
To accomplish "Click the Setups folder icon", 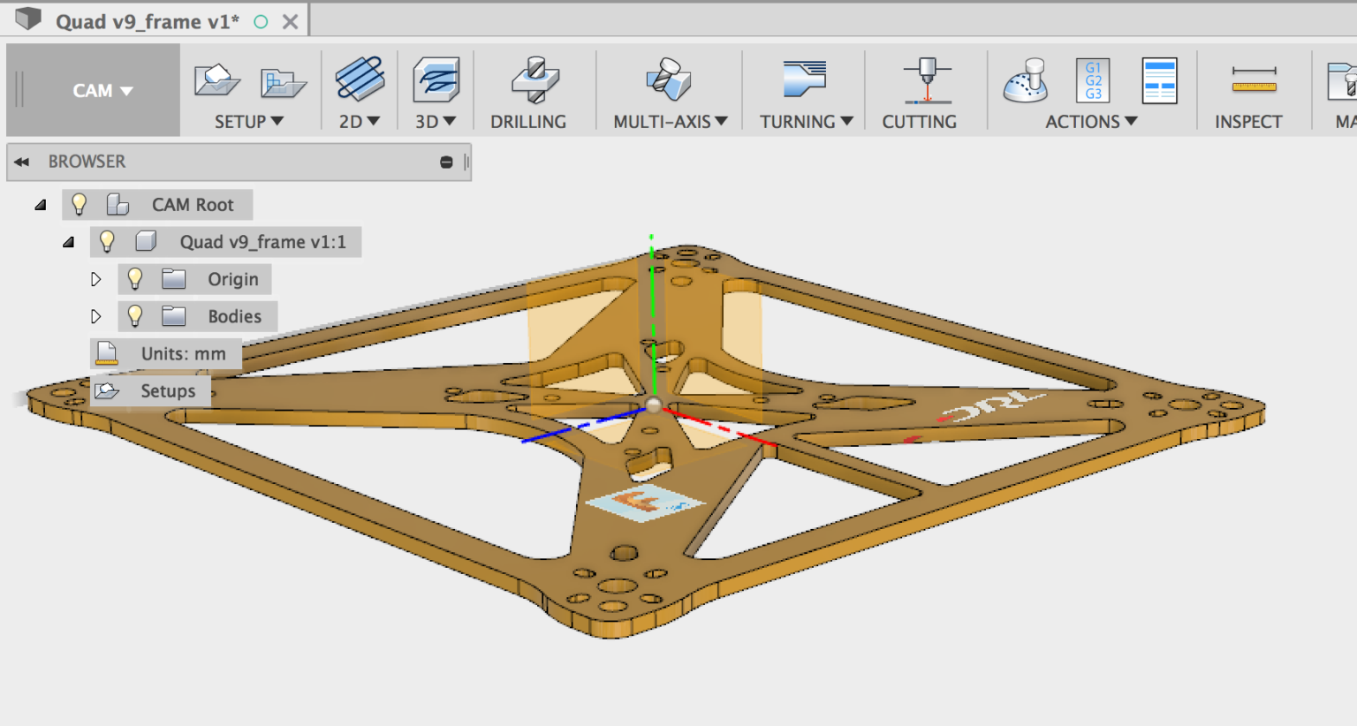I will click(107, 390).
